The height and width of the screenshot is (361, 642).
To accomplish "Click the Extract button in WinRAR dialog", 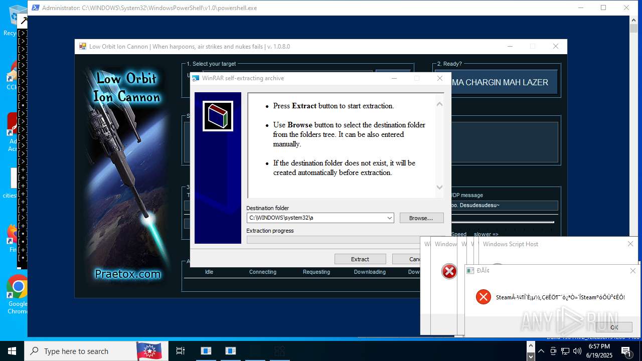I will 360,259.
